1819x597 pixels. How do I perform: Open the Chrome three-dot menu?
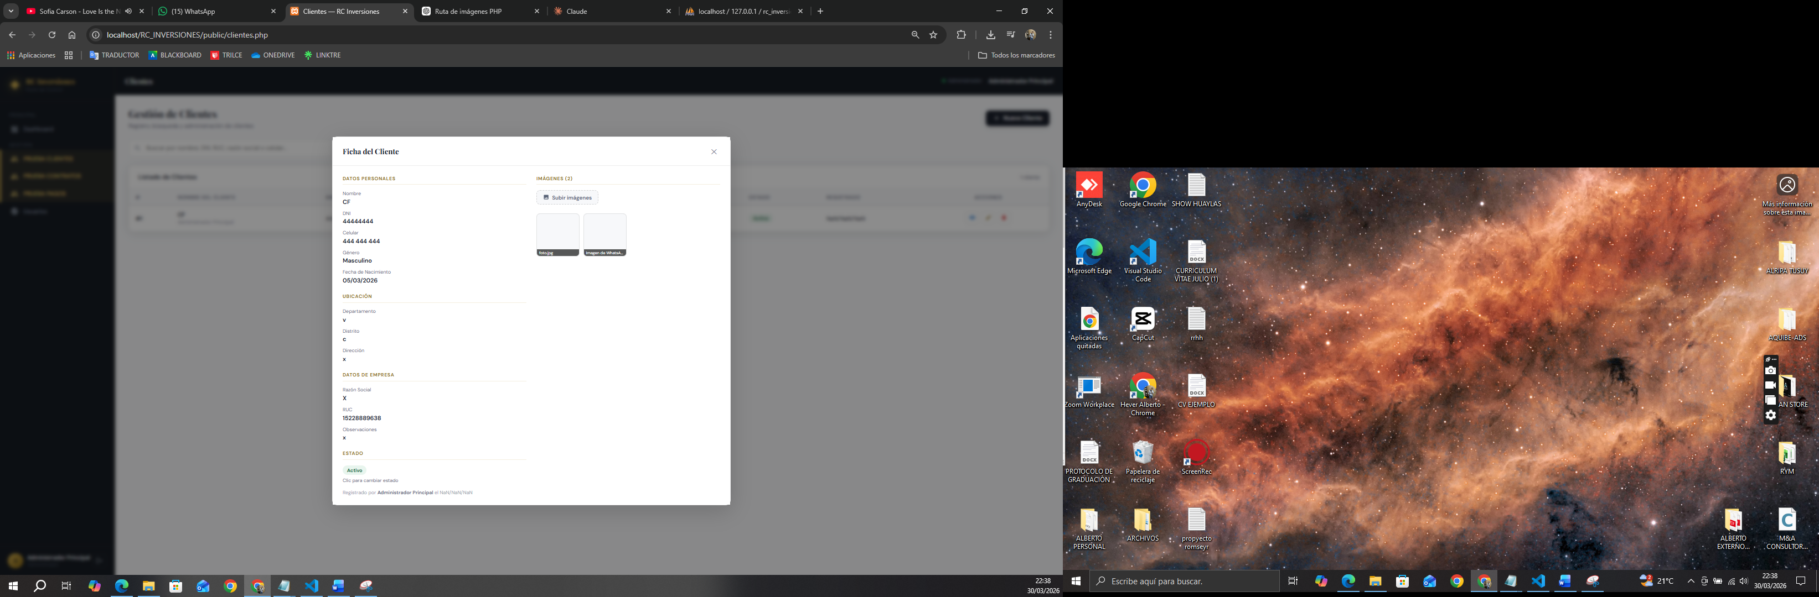point(1051,34)
